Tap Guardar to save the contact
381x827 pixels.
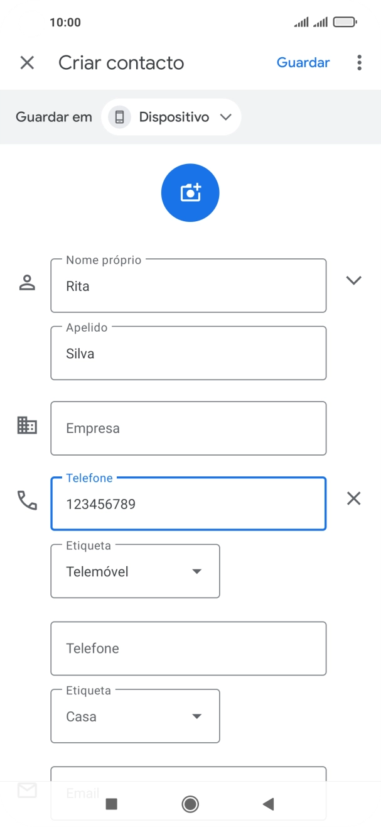pos(303,62)
